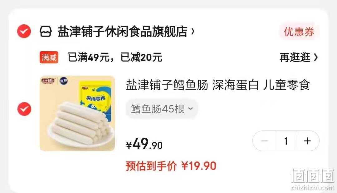Click the store shop icon
This screenshot has width=337, height=193.
point(46,32)
